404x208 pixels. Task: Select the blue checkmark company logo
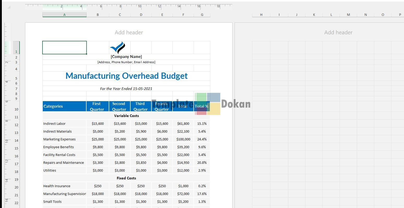tap(118, 48)
